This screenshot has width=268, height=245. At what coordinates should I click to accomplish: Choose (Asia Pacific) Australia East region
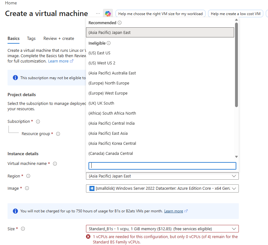[x=160, y=73]
